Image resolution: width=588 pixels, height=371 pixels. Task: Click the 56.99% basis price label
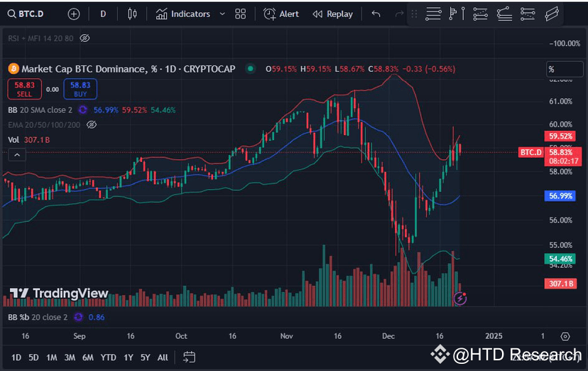click(x=560, y=196)
